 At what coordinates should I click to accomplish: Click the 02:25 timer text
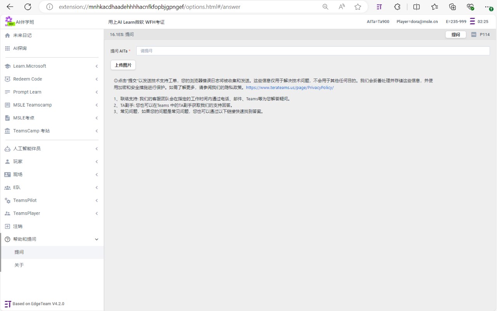tap(483, 22)
